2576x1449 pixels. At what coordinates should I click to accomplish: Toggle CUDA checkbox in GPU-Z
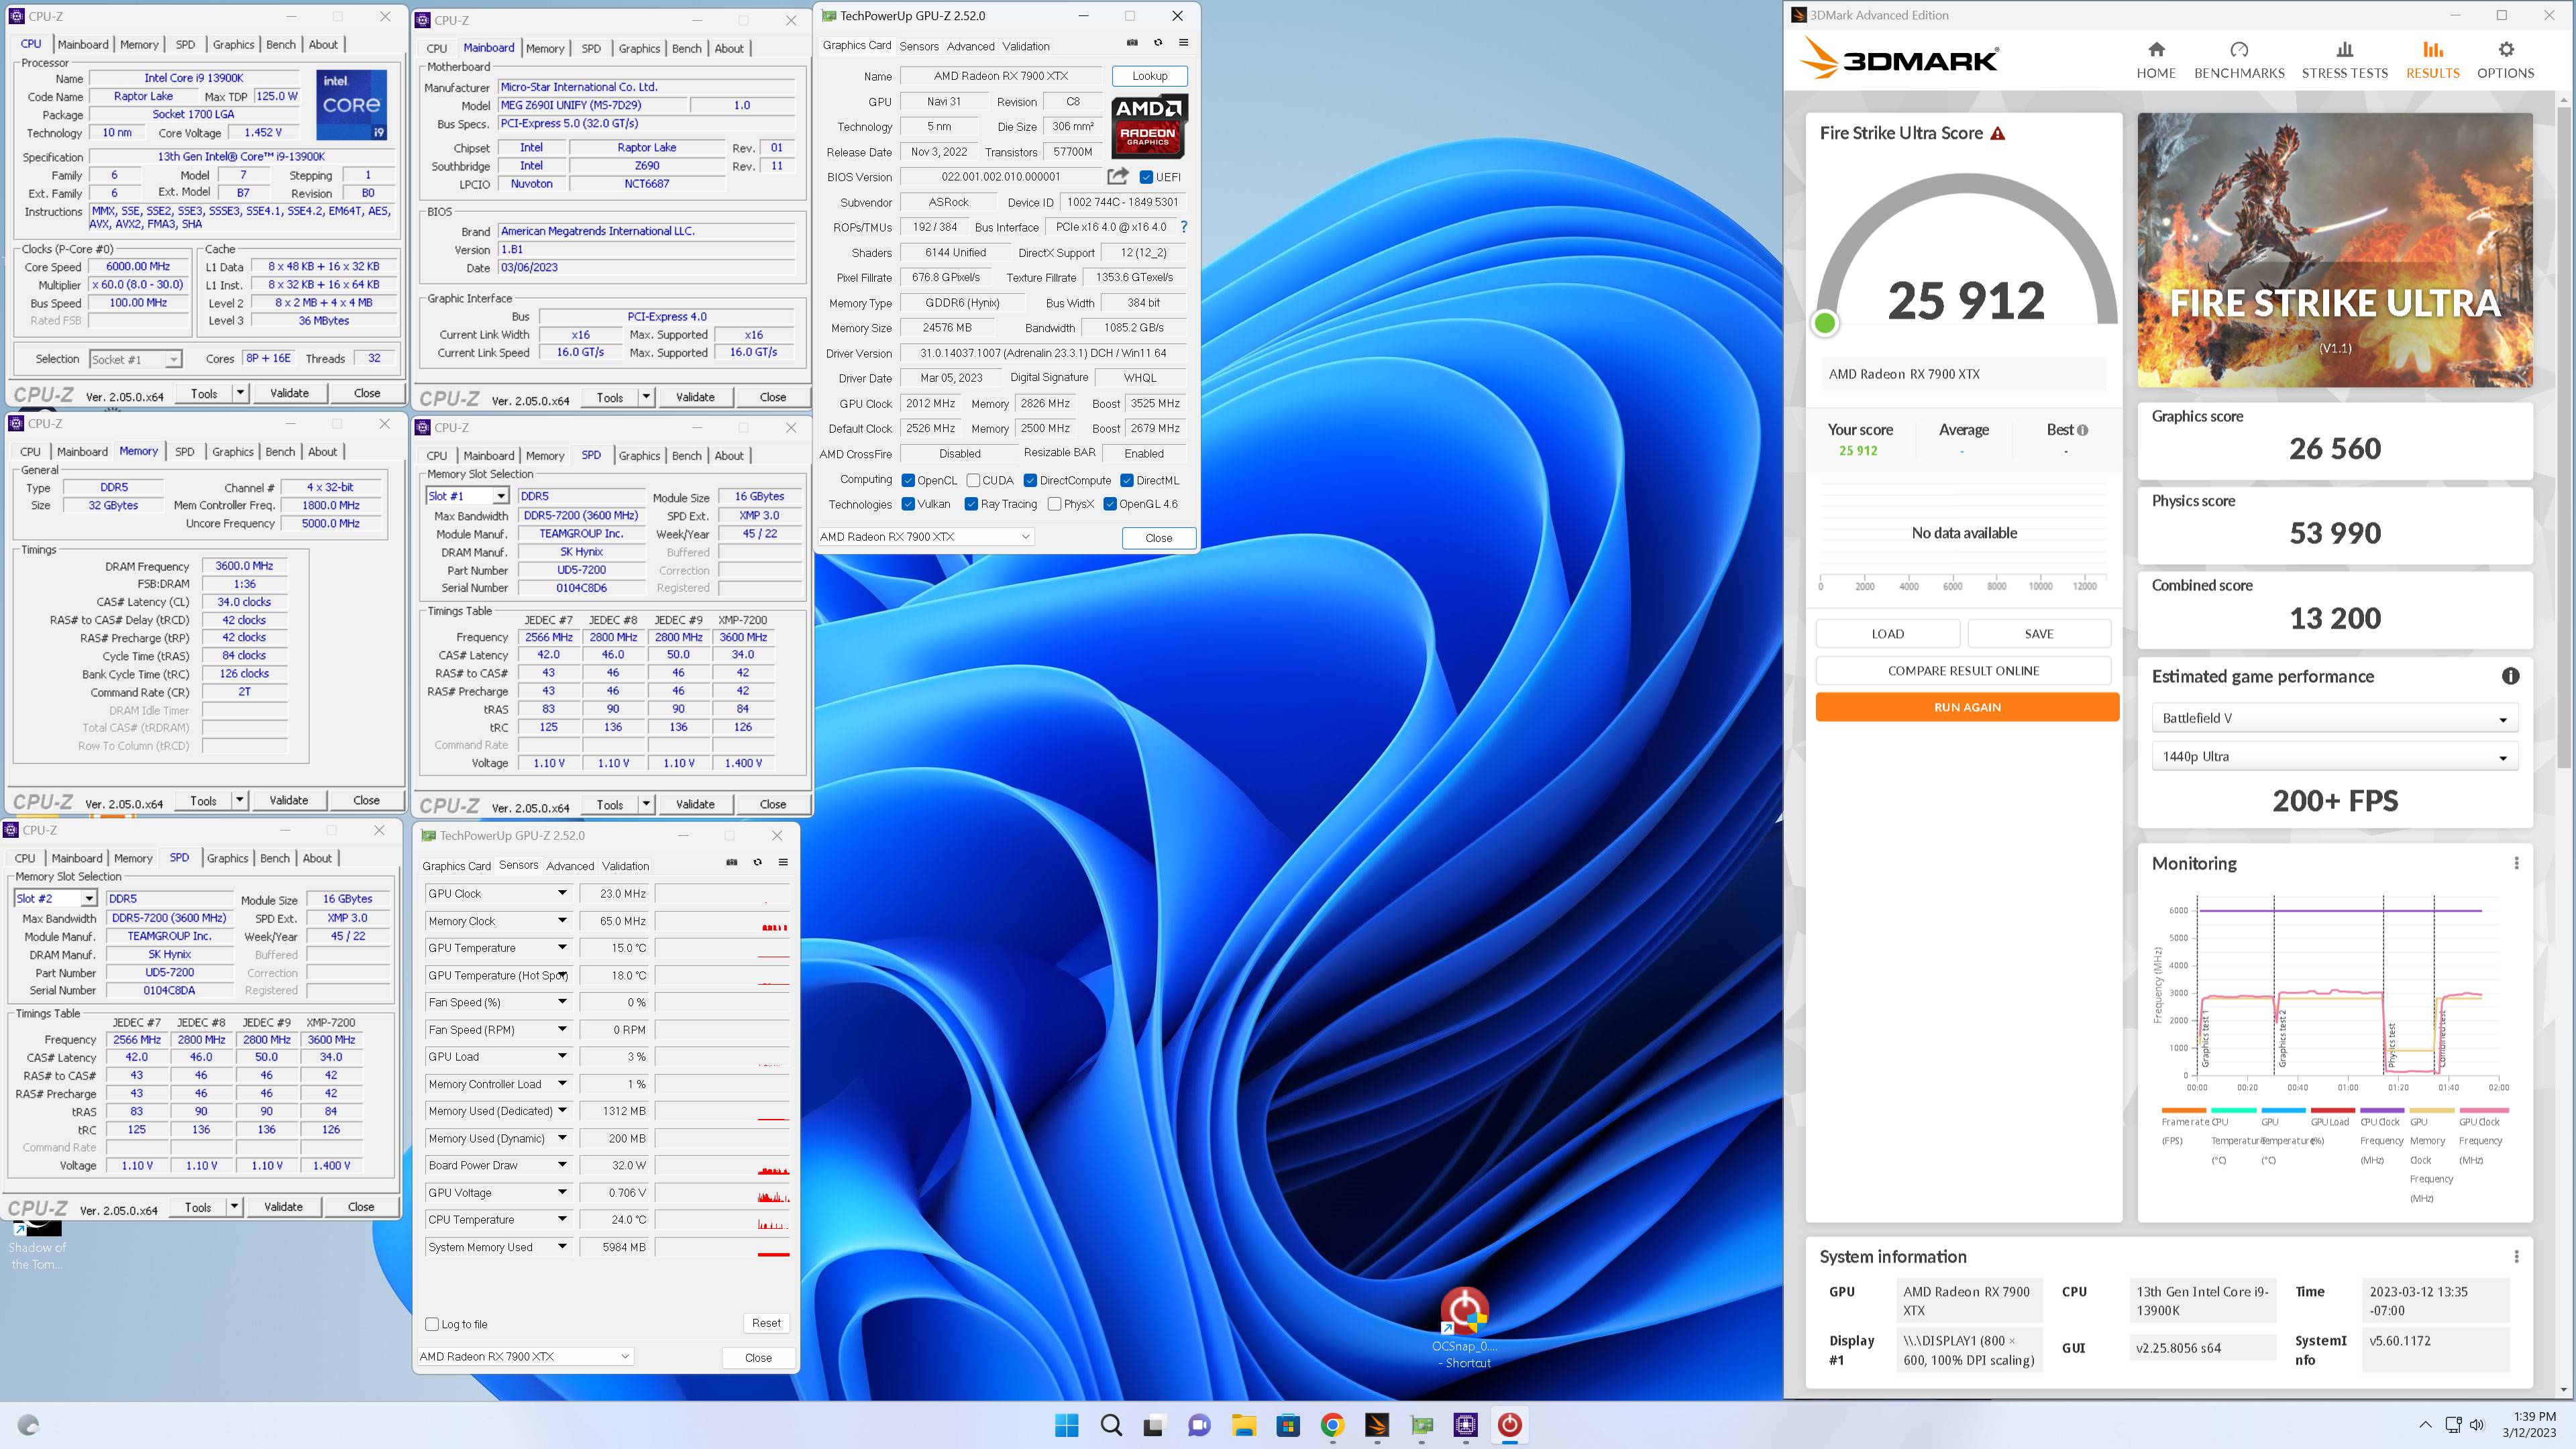tap(973, 480)
